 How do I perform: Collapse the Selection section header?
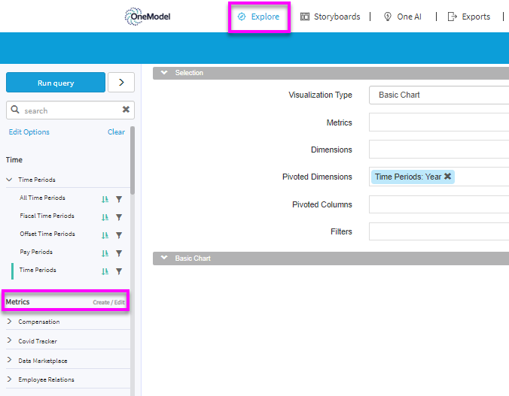(x=163, y=73)
